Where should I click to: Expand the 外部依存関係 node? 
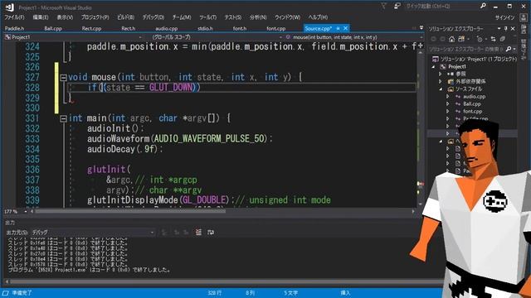(x=441, y=81)
